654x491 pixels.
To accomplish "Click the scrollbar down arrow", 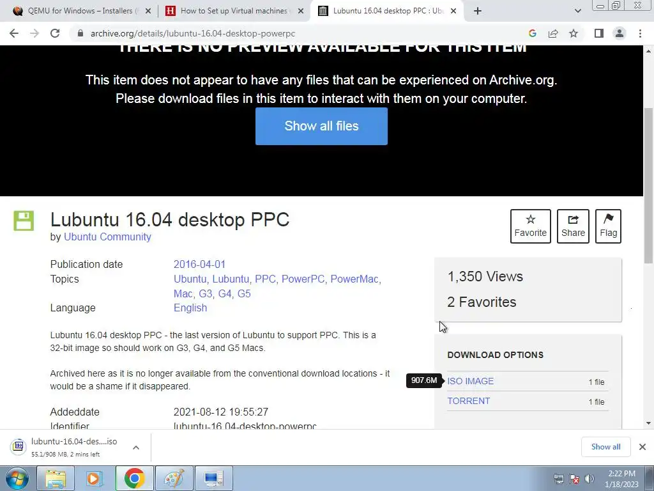I will pyautogui.click(x=648, y=423).
